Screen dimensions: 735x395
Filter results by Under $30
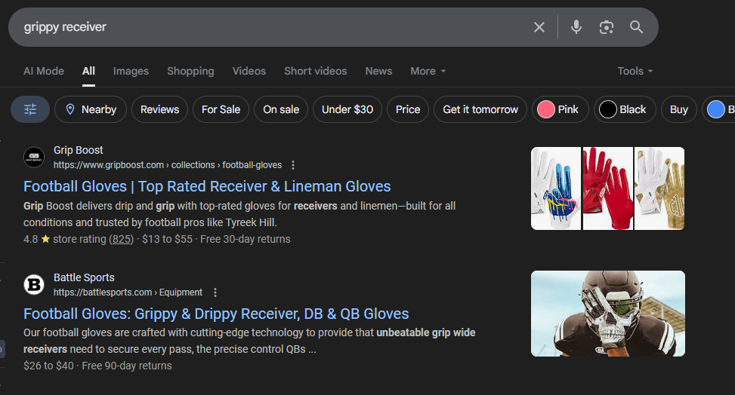pos(347,109)
